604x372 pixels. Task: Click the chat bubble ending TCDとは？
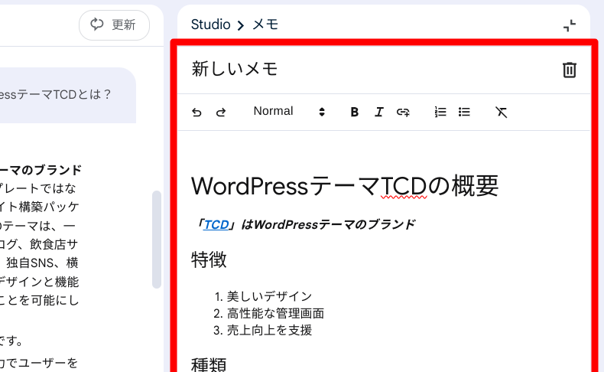point(68,95)
